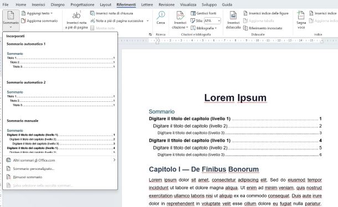Image resolution: width=338 pixels, height=207 pixels.
Task: Click the Altri sommari di Office.com globe icon
Action: click(x=8, y=160)
